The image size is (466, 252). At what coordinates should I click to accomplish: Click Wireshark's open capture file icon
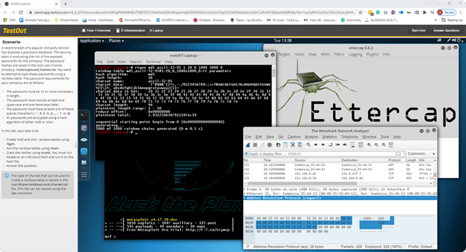278,145
